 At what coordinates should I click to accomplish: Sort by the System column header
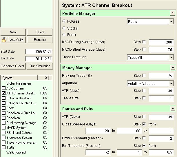(19, 78)
